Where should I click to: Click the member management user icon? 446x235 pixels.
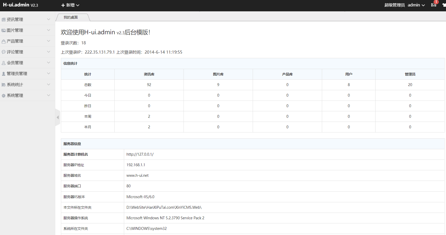(4, 63)
